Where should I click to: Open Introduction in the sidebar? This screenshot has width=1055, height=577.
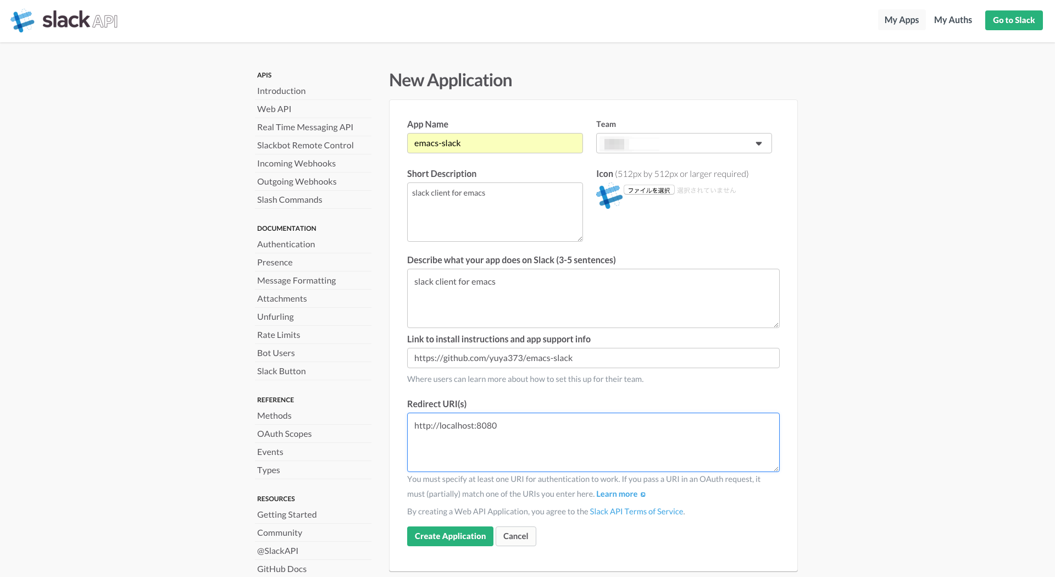(x=281, y=91)
